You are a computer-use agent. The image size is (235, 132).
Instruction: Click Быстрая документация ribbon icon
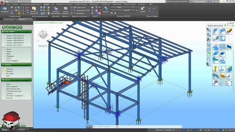point(56,10)
